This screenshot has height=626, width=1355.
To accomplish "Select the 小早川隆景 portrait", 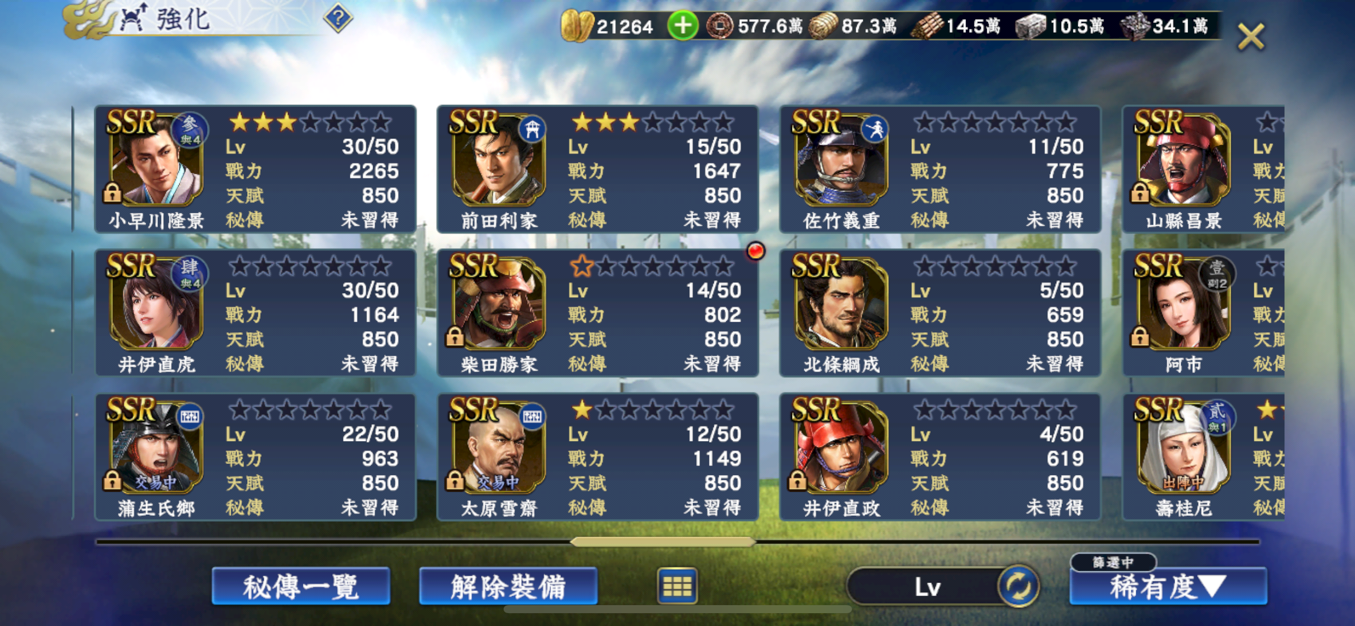I will pos(156,159).
